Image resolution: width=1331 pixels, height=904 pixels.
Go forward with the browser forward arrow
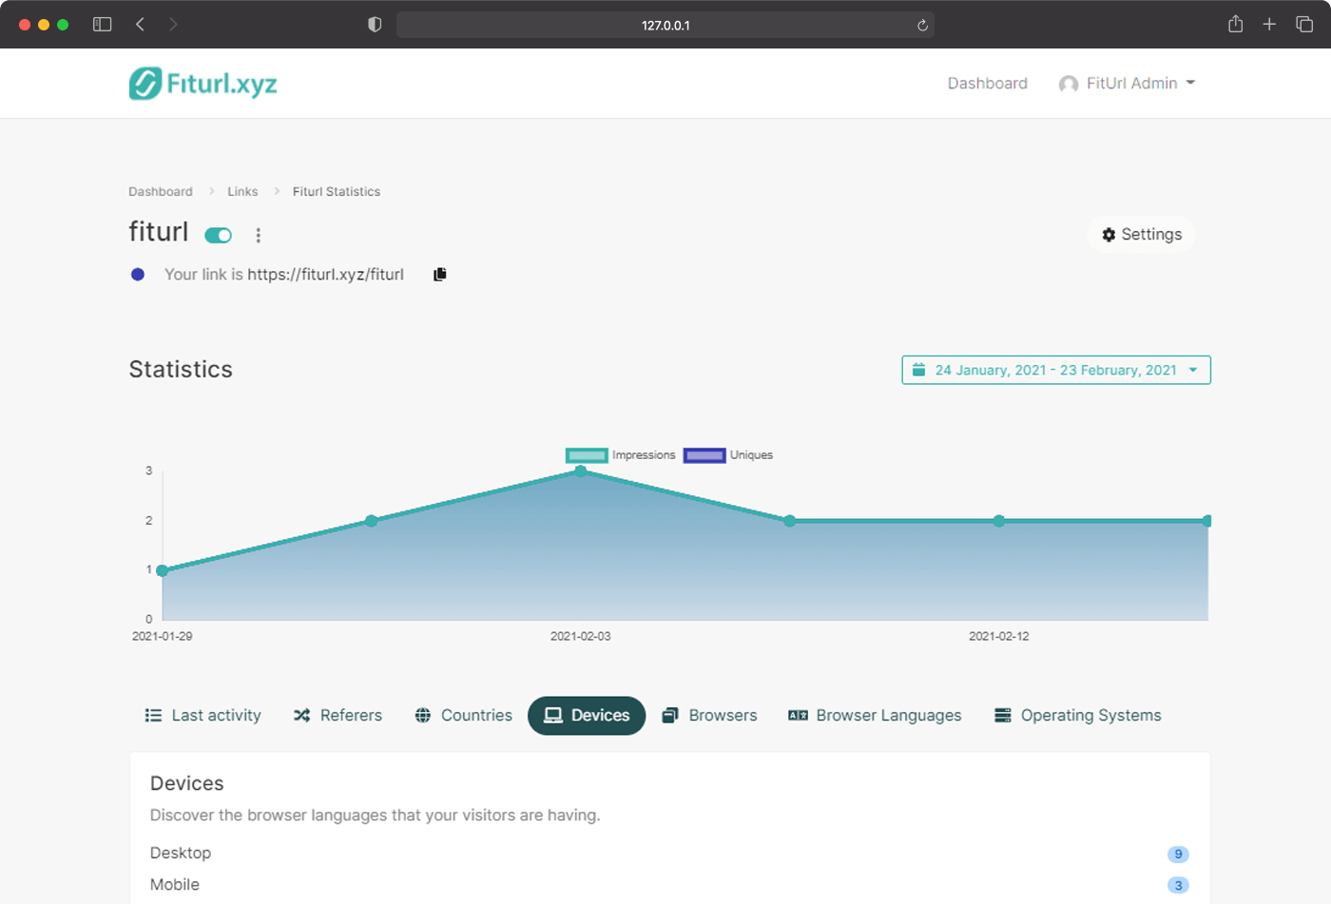(173, 25)
